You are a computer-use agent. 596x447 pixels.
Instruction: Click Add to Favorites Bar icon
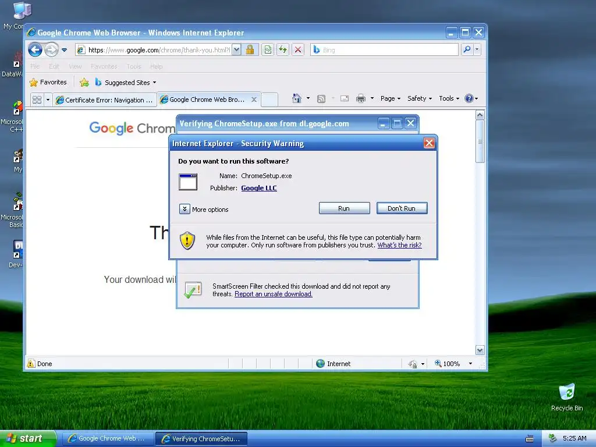click(x=84, y=83)
